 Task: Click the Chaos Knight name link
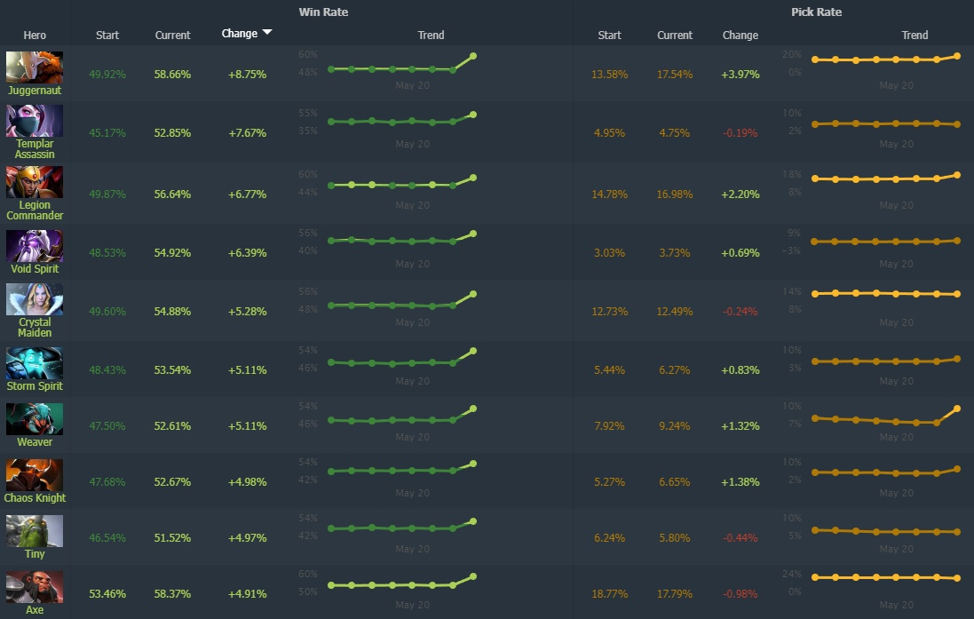tap(34, 498)
